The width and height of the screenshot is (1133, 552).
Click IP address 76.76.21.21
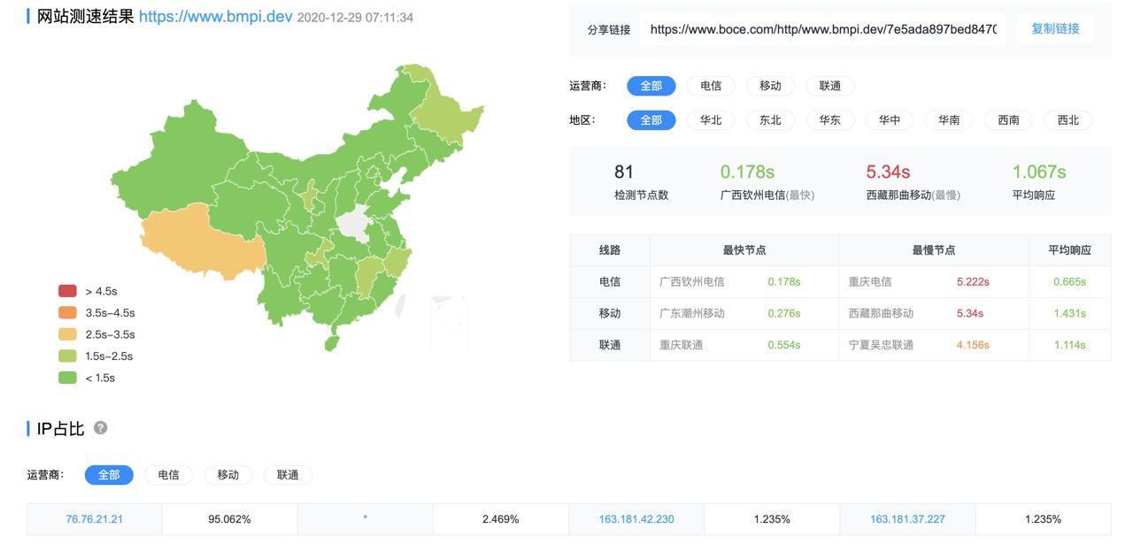[x=94, y=519]
